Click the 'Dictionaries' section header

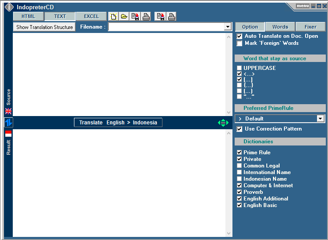280,142
